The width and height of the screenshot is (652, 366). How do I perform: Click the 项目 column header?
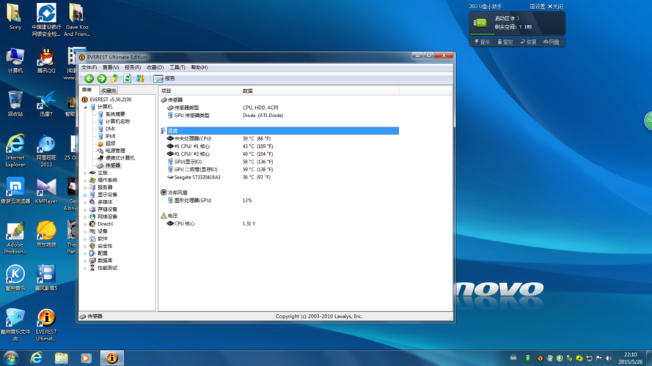click(x=199, y=91)
